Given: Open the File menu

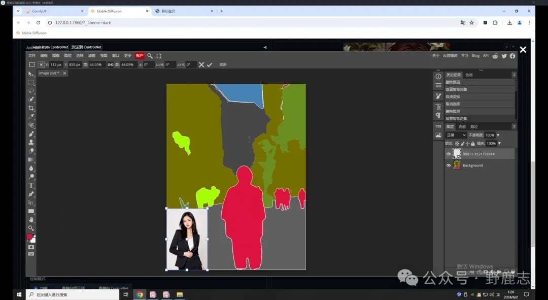Looking at the screenshot, I should 32,56.
